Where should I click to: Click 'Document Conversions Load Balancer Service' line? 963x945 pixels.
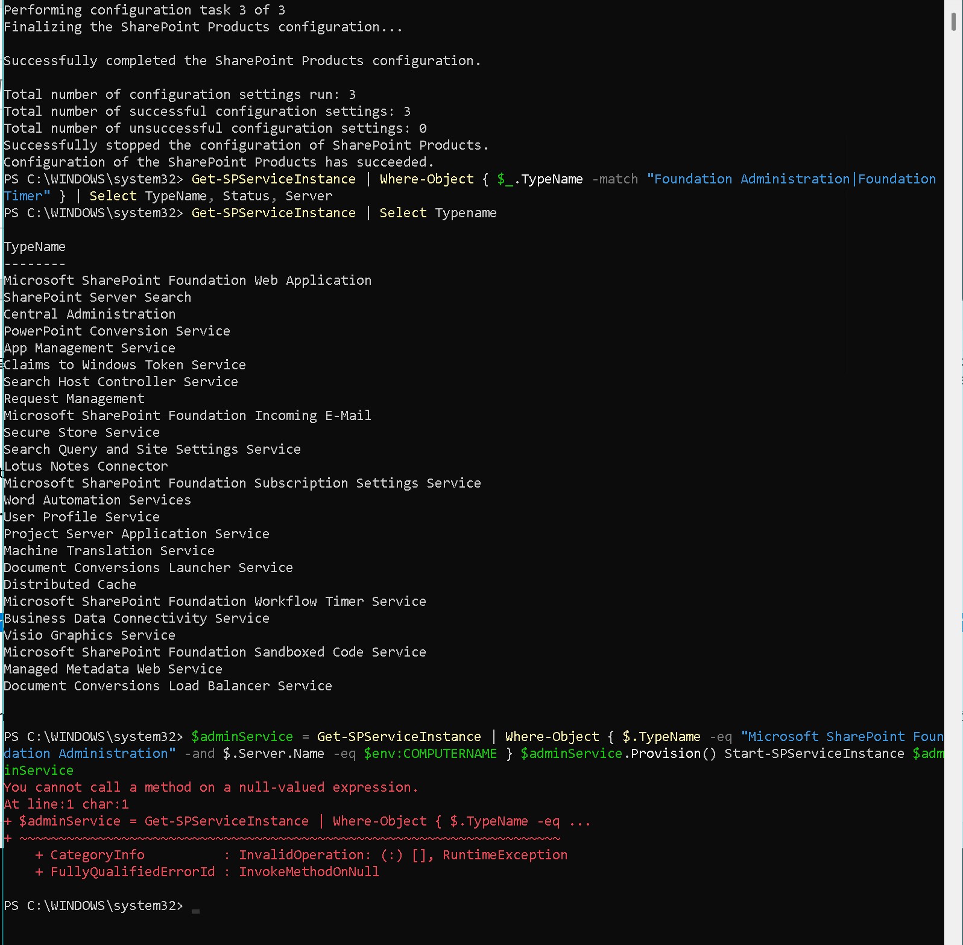click(x=168, y=686)
